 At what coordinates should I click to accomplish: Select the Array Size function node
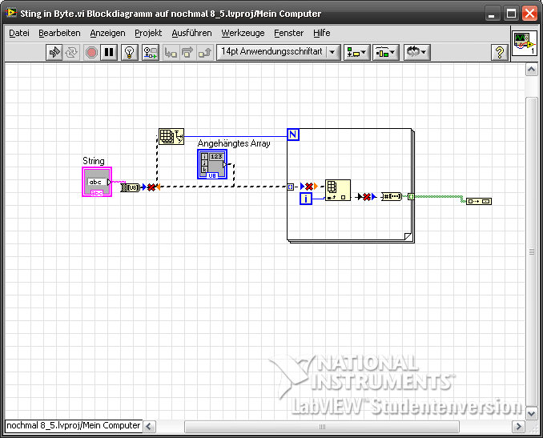pyautogui.click(x=171, y=136)
